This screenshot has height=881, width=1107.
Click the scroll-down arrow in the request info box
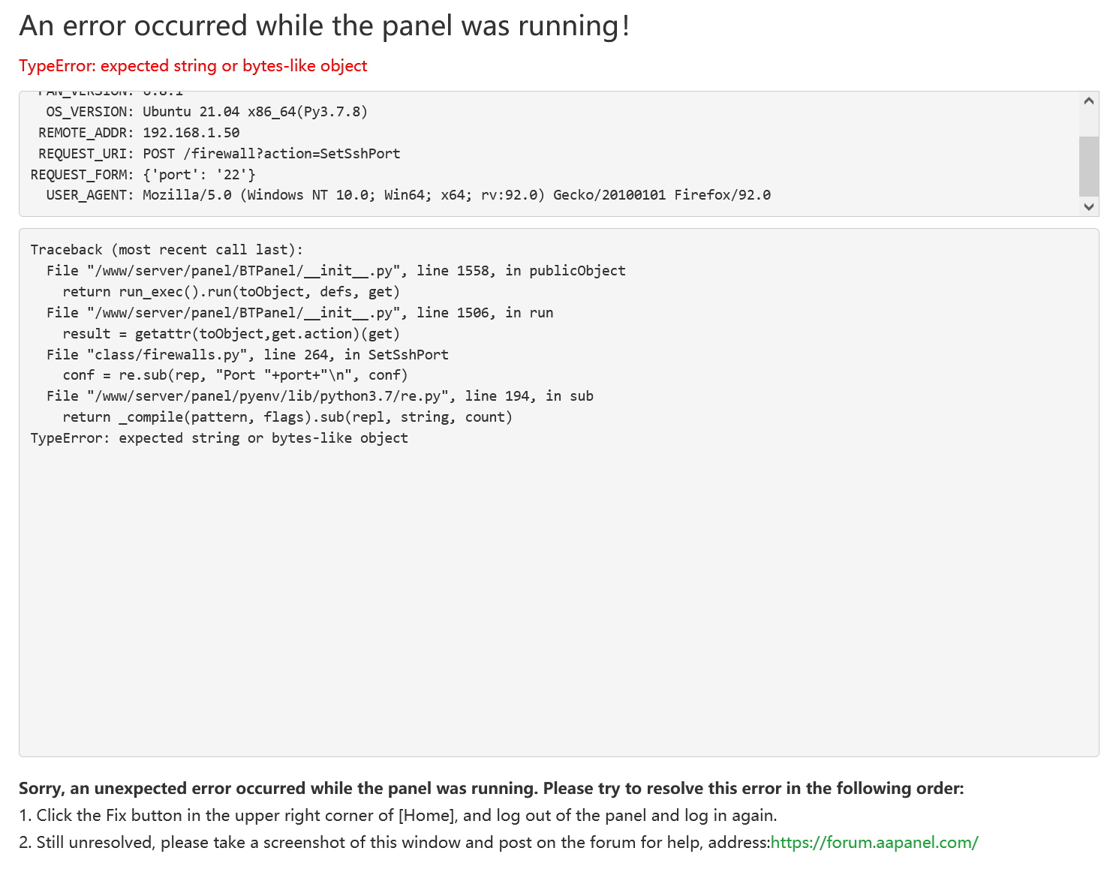1089,206
